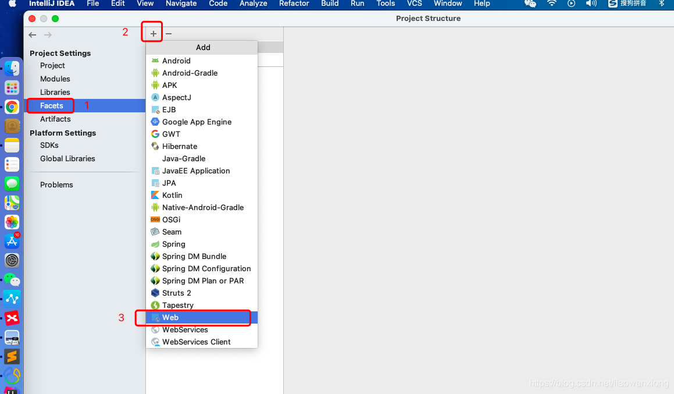Pick the Seam facet

[202, 232]
